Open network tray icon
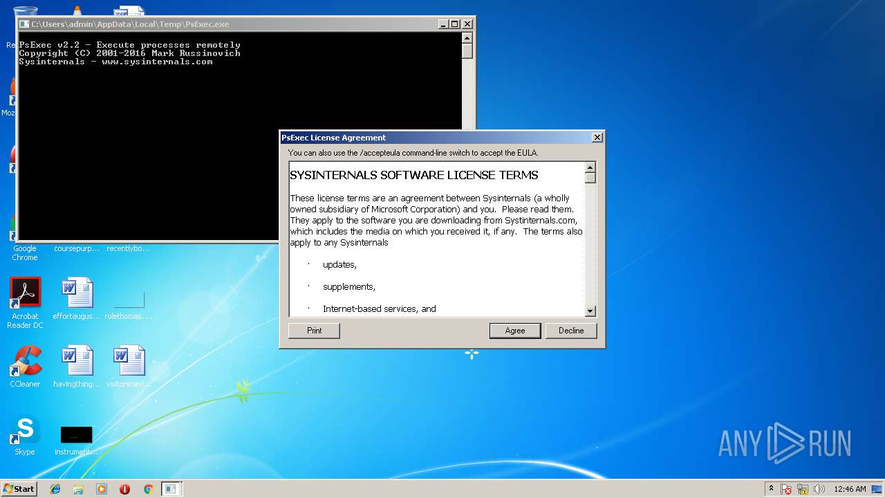 click(803, 489)
